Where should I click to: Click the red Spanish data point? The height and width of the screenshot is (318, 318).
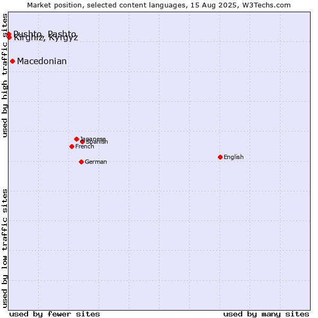coord(82,142)
